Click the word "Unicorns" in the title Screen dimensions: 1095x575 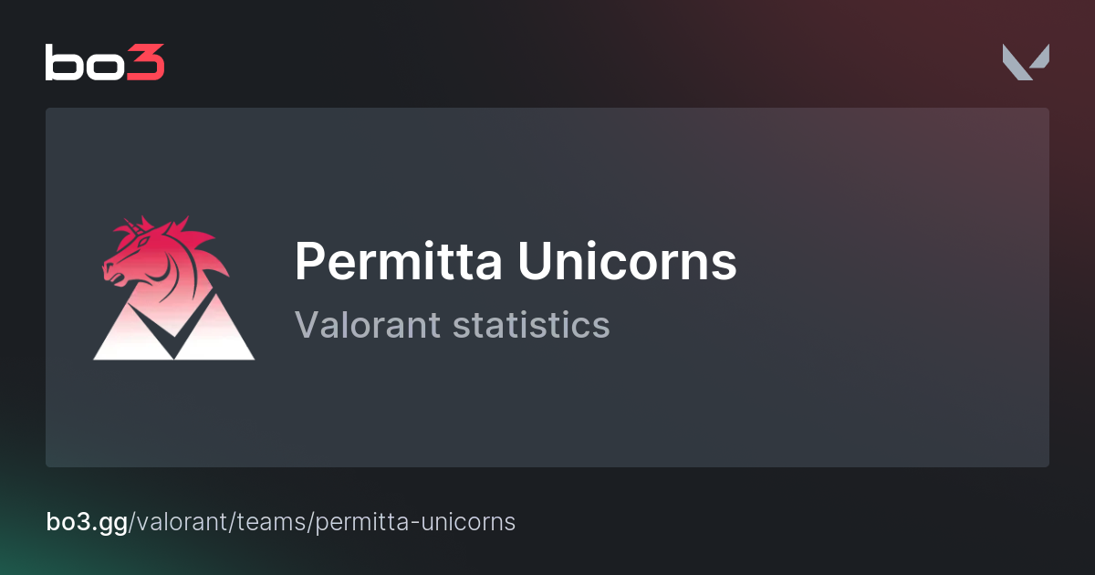coord(627,262)
